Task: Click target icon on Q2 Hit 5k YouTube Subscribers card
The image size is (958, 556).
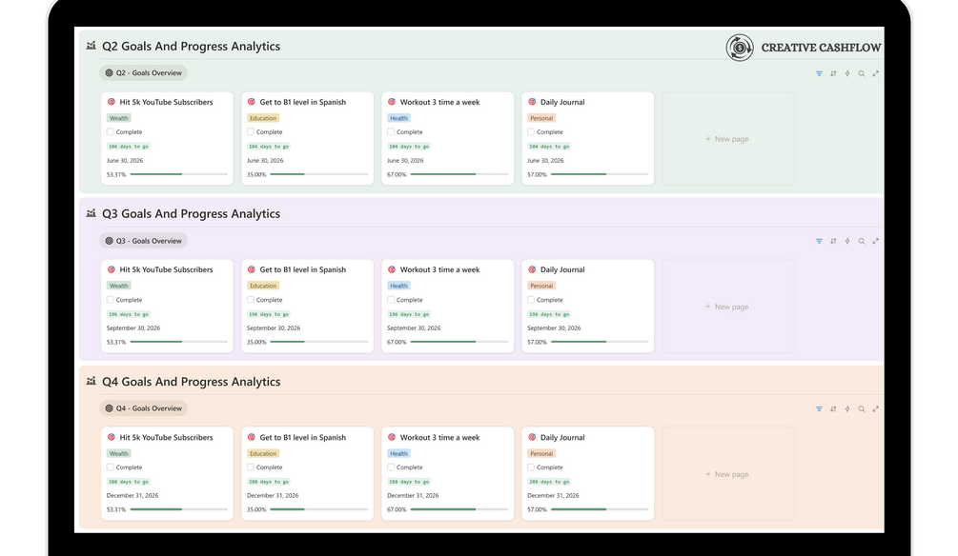Action: tap(112, 102)
